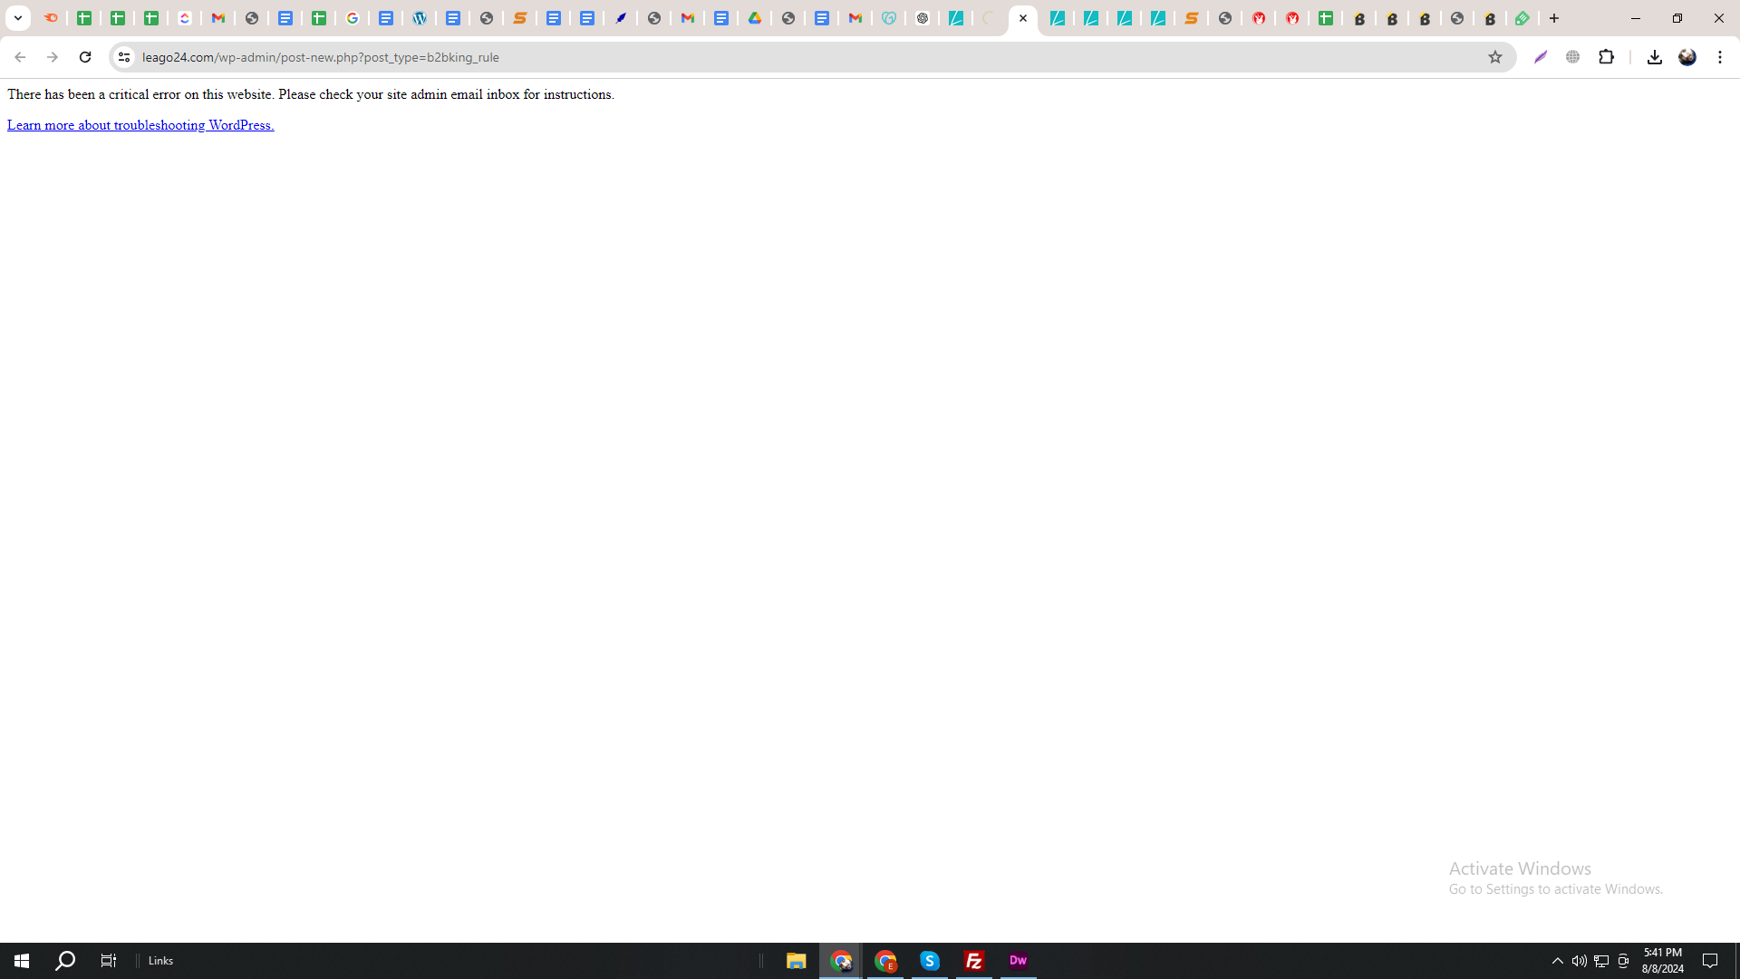Switch to the Semrush flame tab

[x=51, y=18]
